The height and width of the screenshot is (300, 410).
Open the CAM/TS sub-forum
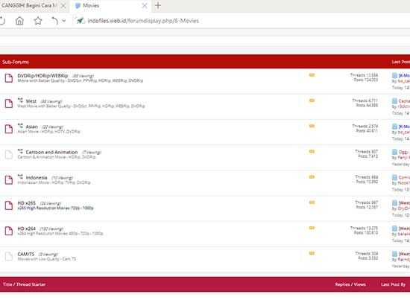pos(26,254)
